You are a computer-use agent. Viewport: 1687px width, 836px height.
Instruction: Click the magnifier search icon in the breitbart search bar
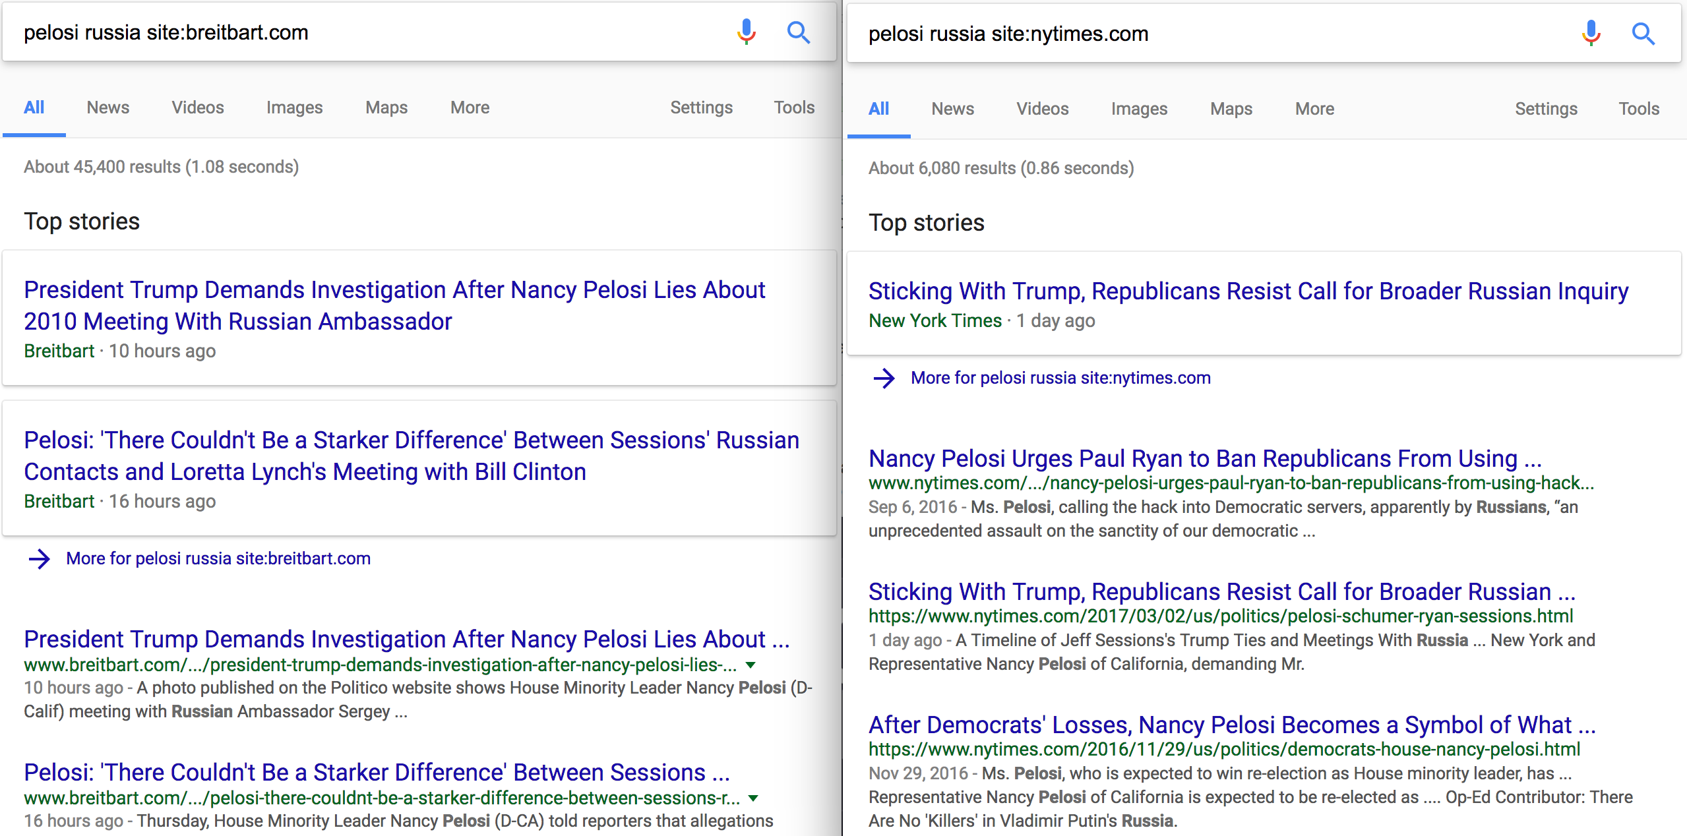pos(799,32)
